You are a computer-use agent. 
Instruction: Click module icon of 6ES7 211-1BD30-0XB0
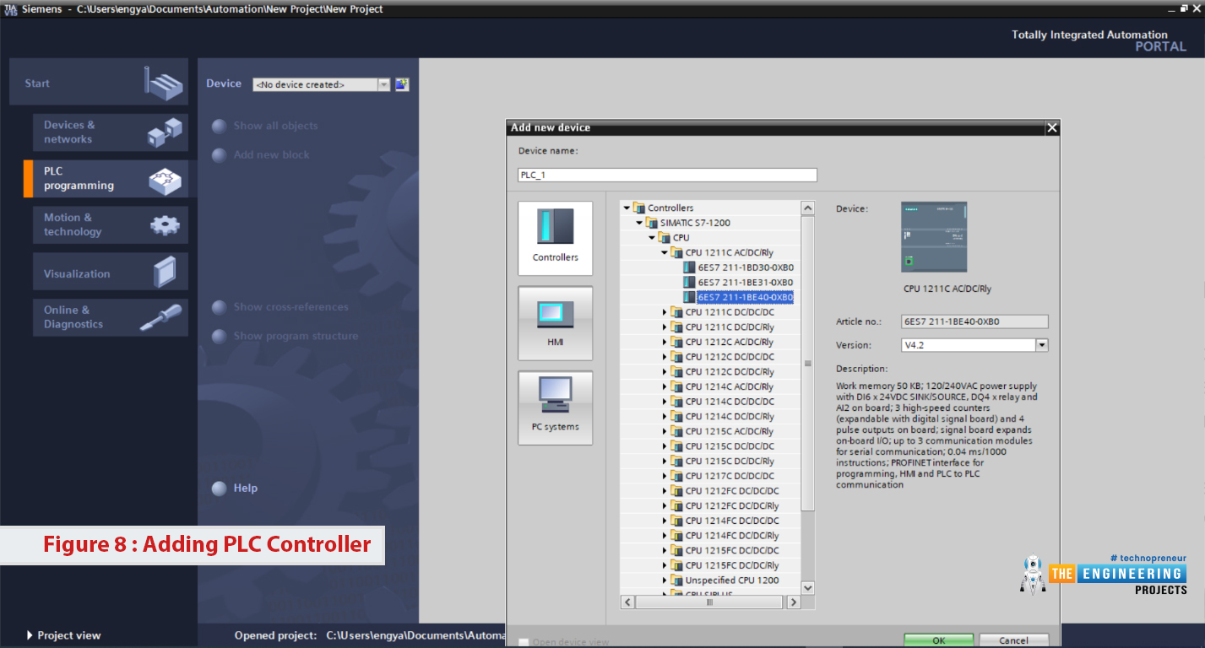(690, 267)
